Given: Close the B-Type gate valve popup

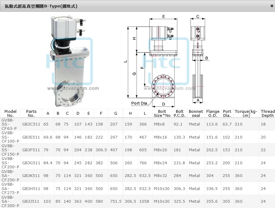Looking at the screenshot, I should pyautogui.click(x=272, y=6).
